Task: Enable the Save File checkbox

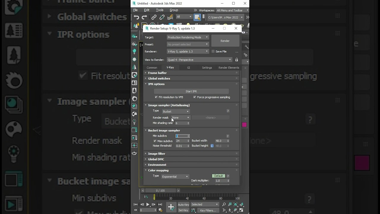Action: [x=213, y=51]
